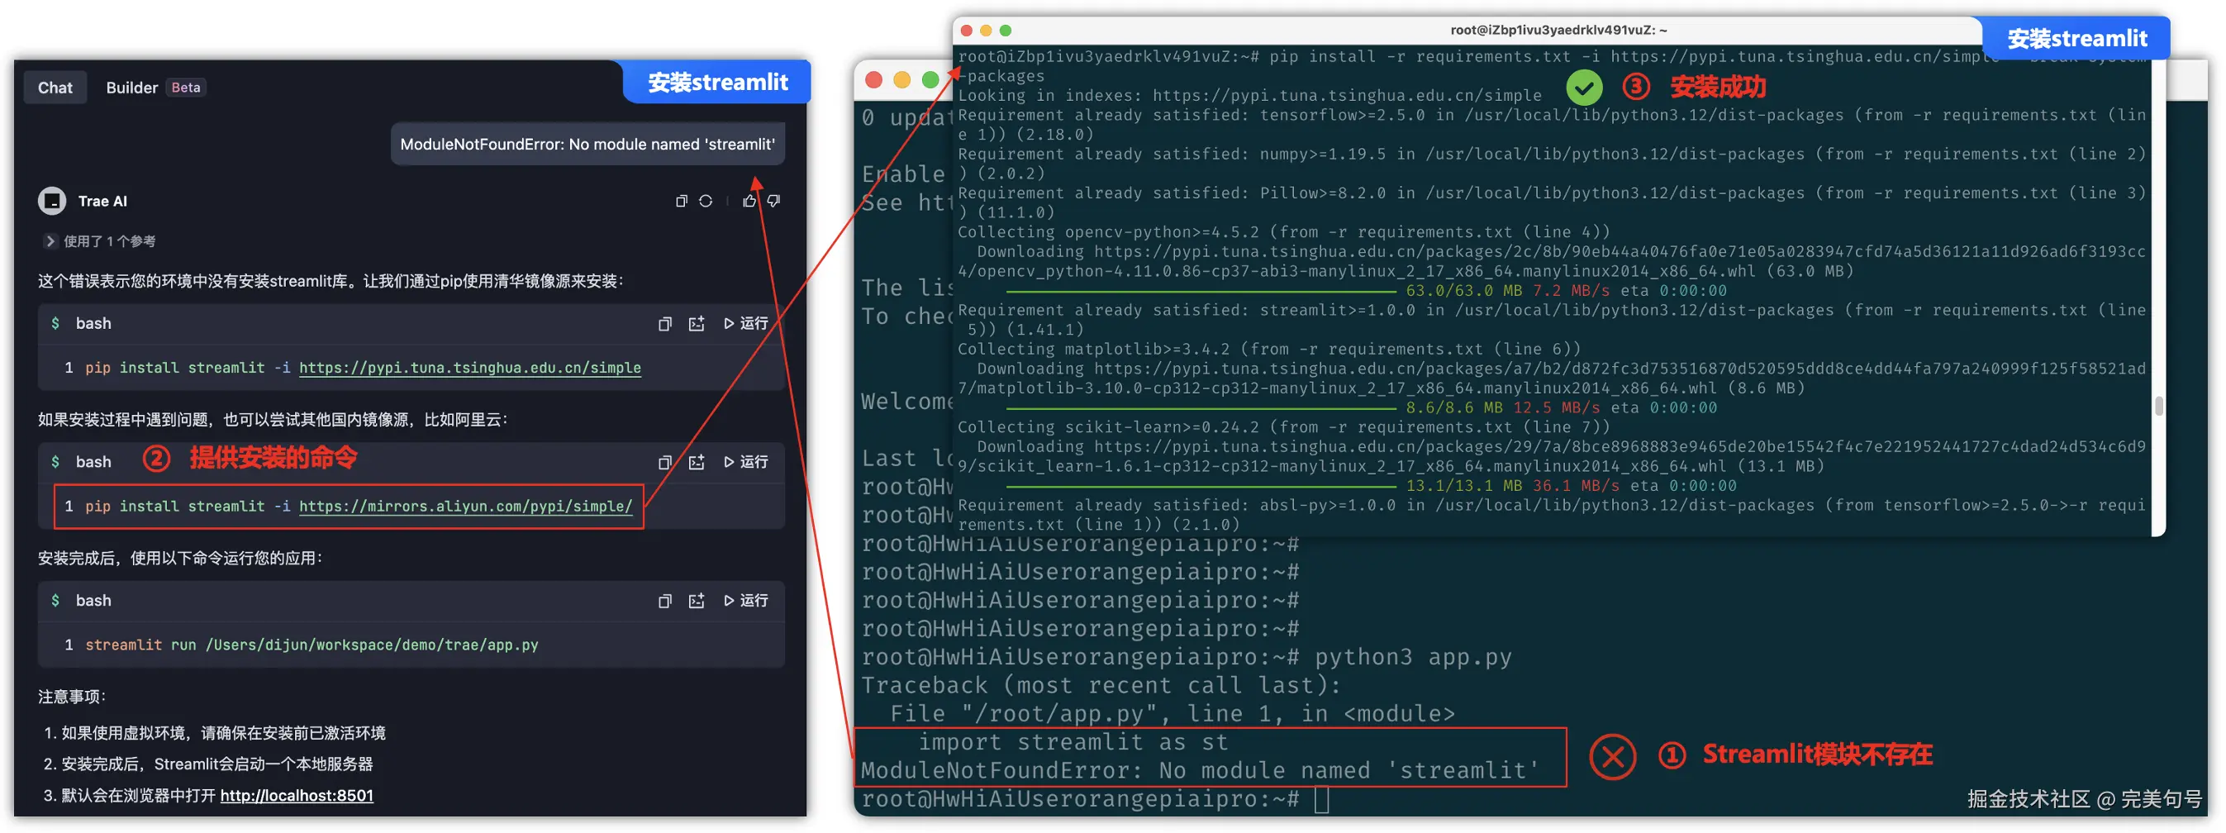Give the Trae AI answer a thumbs down
The image size is (2226, 833).
pos(773,202)
